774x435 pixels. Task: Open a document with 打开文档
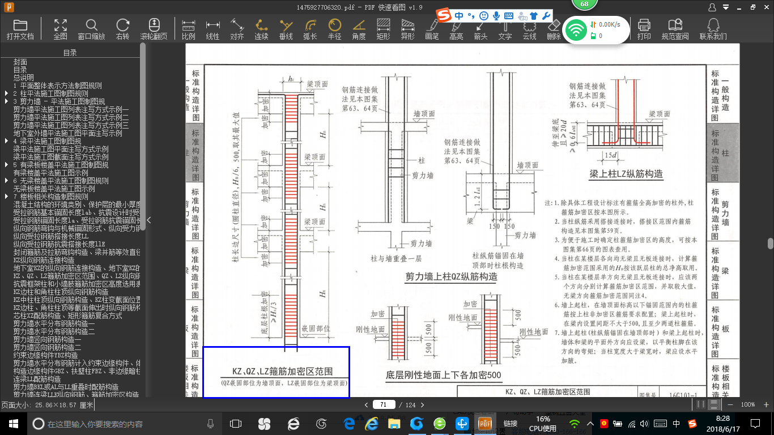[x=20, y=29]
